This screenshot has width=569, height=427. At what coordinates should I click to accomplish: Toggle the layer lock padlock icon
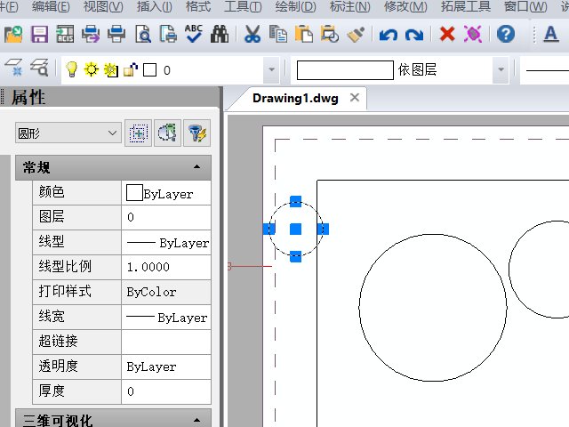point(131,69)
